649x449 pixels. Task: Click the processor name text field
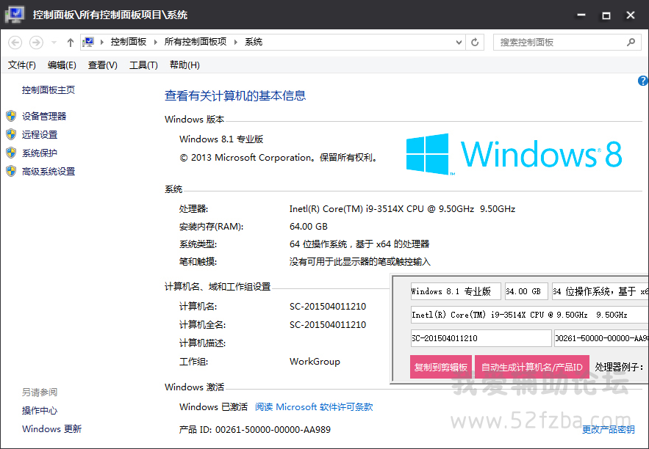[528, 315]
